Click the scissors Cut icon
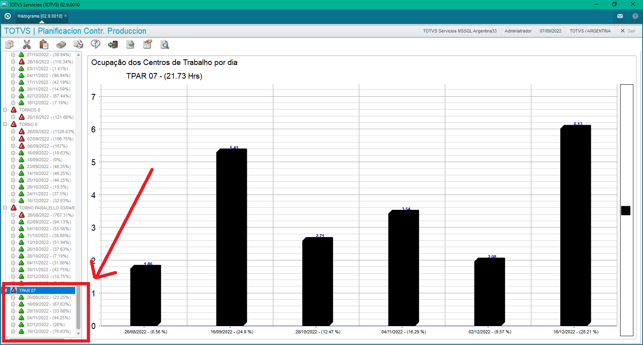The width and height of the screenshot is (643, 345). [27, 44]
